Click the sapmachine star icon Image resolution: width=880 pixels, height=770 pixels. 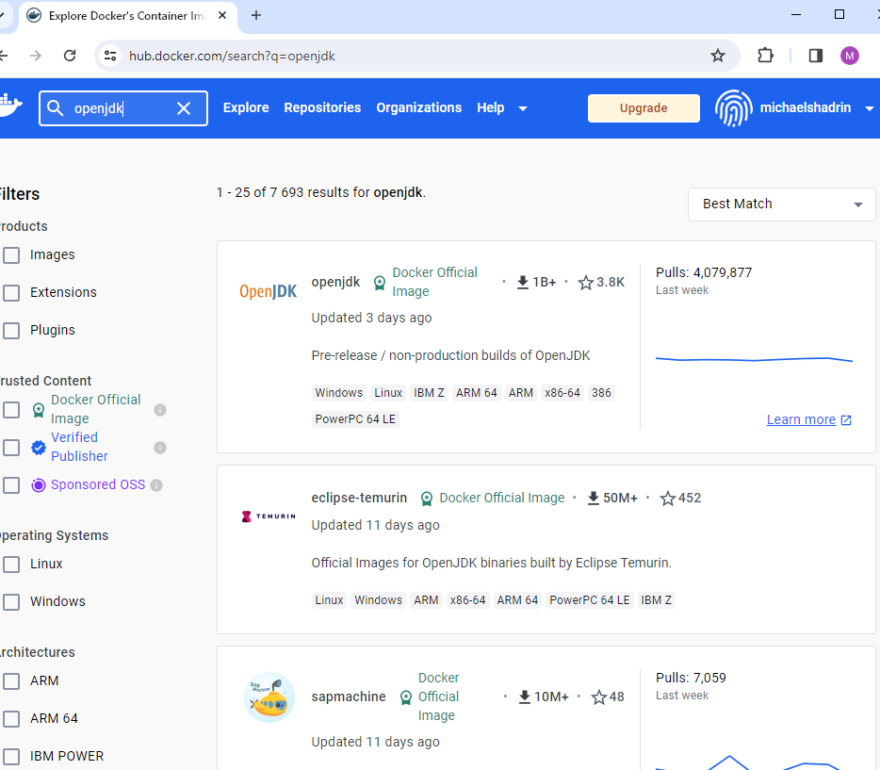(599, 696)
